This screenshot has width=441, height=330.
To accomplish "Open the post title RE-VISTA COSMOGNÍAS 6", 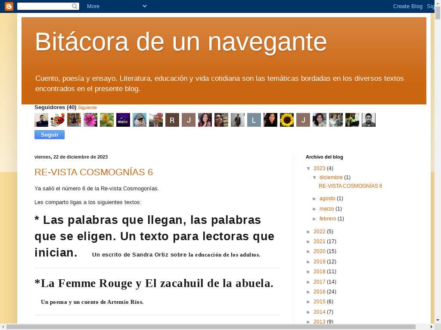I will [93, 172].
